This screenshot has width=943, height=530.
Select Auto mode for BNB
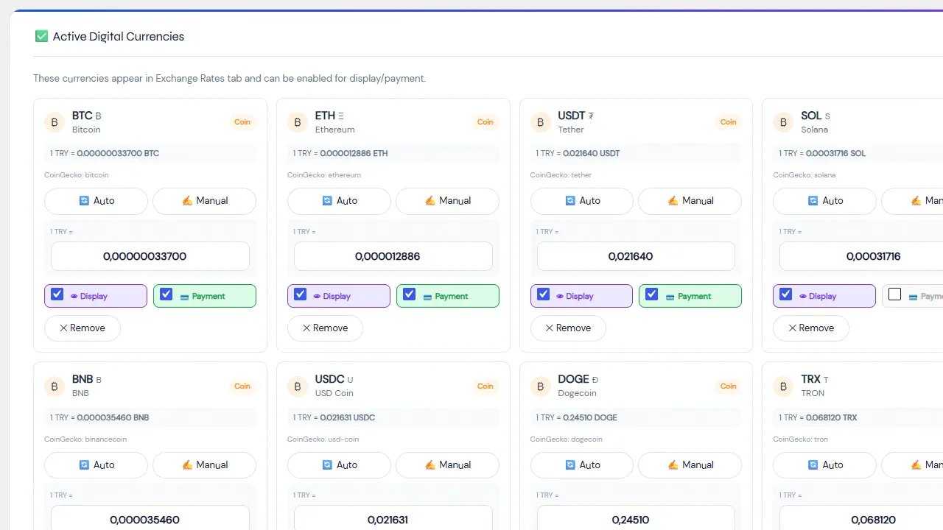pyautogui.click(x=97, y=465)
